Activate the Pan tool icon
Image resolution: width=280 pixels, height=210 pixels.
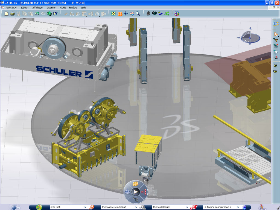pos(126,13)
